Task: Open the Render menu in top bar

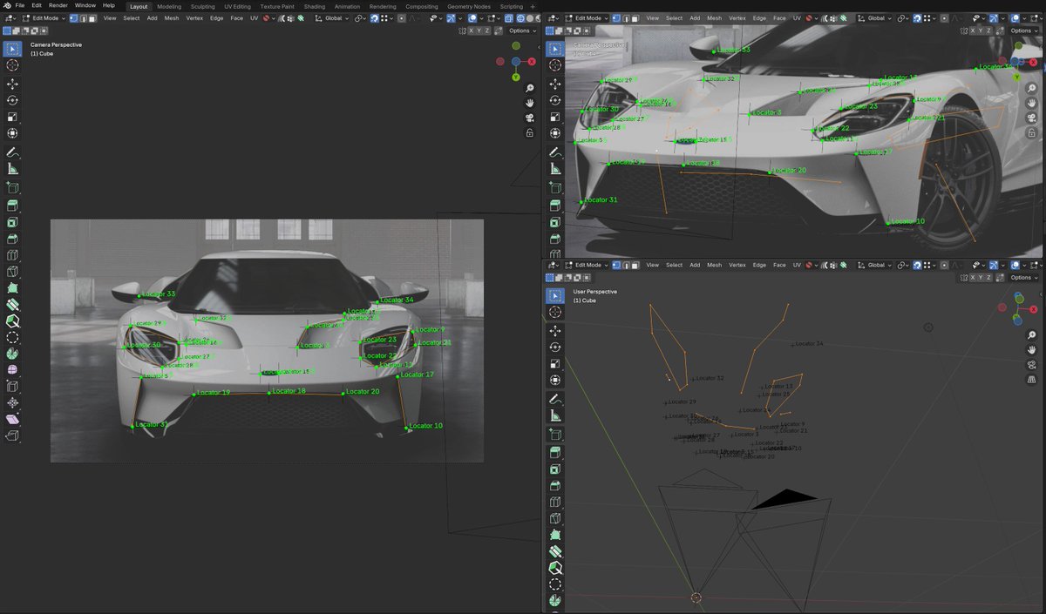Action: 58,6
